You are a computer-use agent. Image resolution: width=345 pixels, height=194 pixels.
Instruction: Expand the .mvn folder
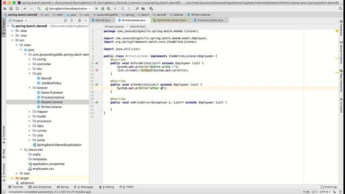click(x=12, y=36)
